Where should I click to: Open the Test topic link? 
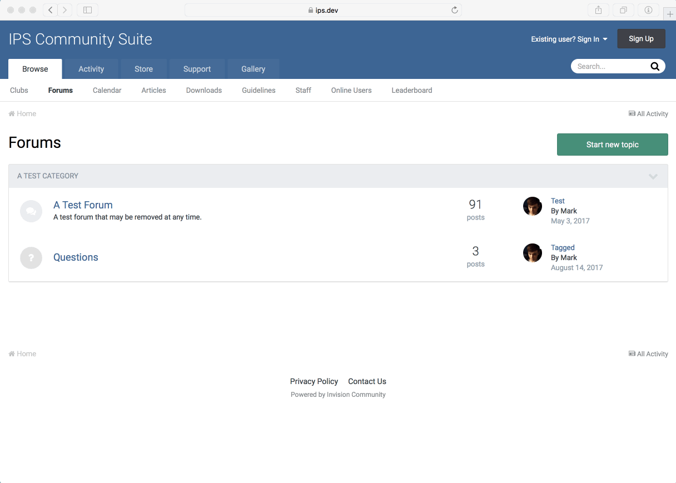(558, 201)
